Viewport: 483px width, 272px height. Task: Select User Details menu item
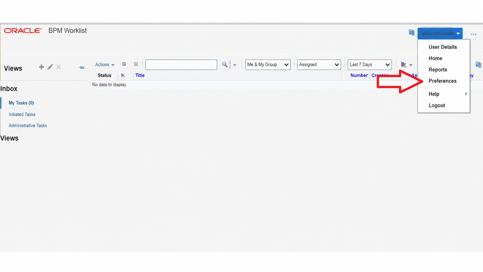pos(443,47)
